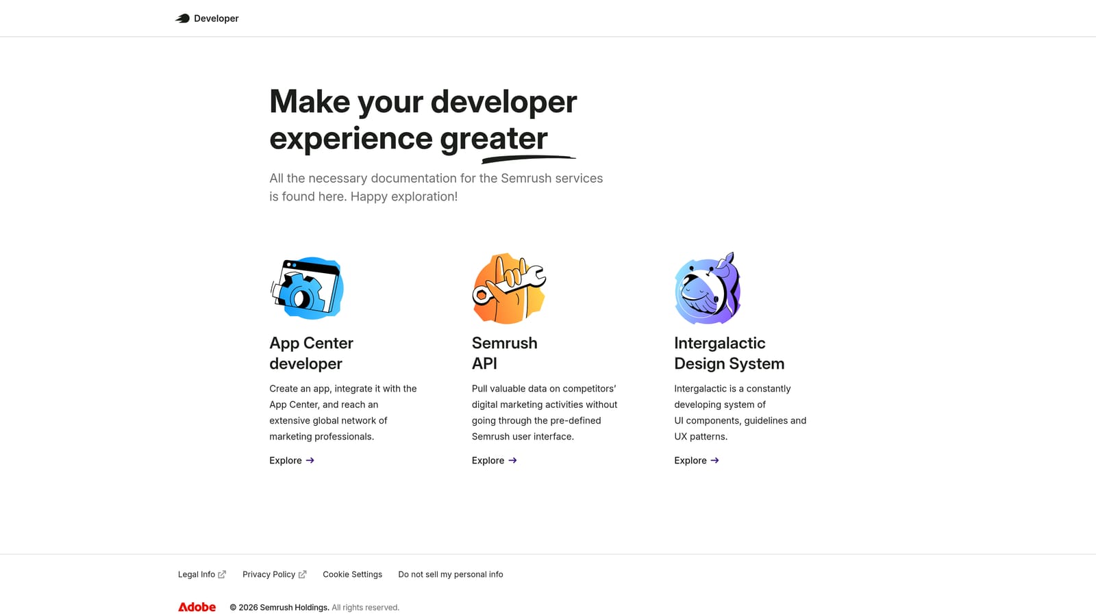Click the App Center gear window illustration
This screenshot has height=616, width=1096.
pos(307,288)
